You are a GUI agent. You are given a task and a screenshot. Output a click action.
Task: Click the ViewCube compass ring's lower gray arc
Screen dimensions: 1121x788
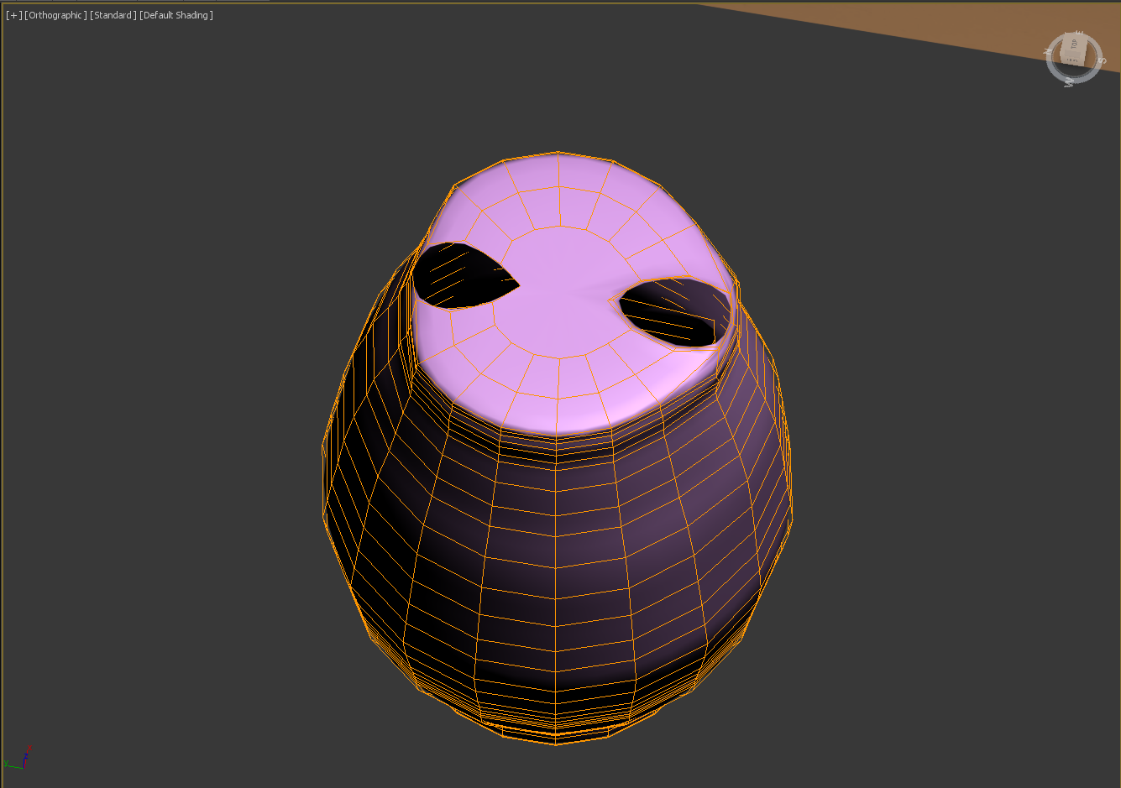1083,79
